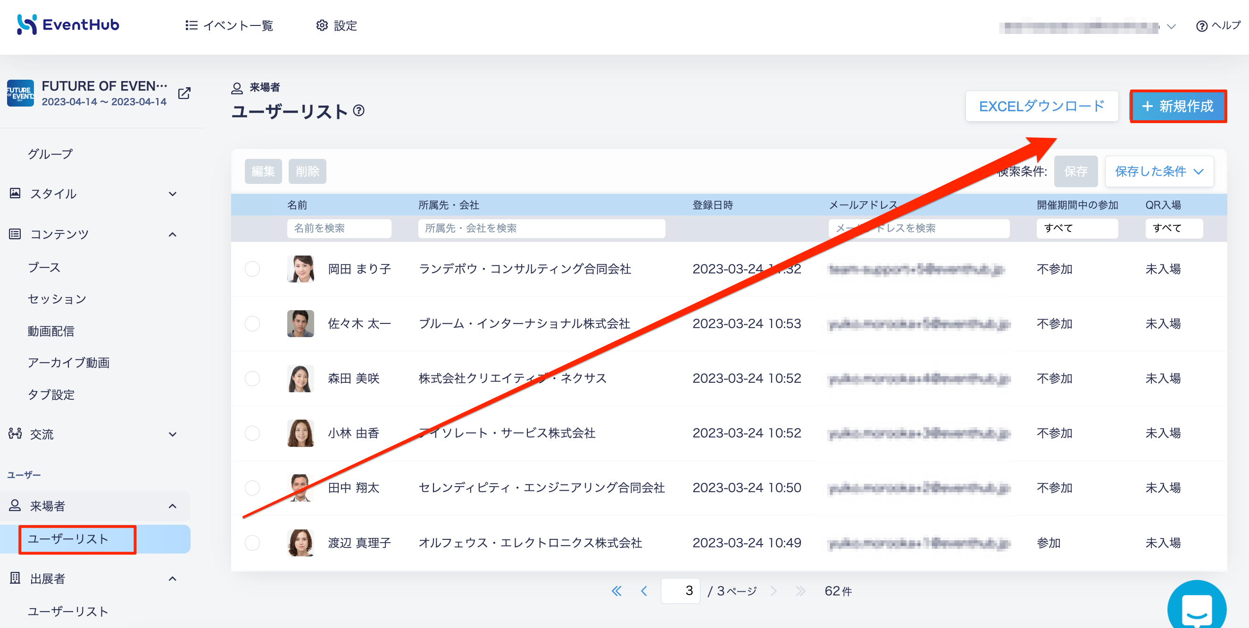The image size is (1249, 628).
Task: Go to previous page arrow
Action: [x=644, y=591]
